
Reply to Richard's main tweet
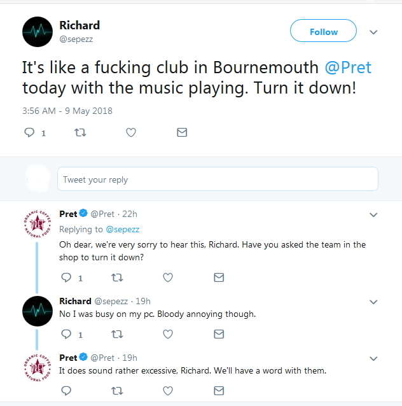point(29,132)
